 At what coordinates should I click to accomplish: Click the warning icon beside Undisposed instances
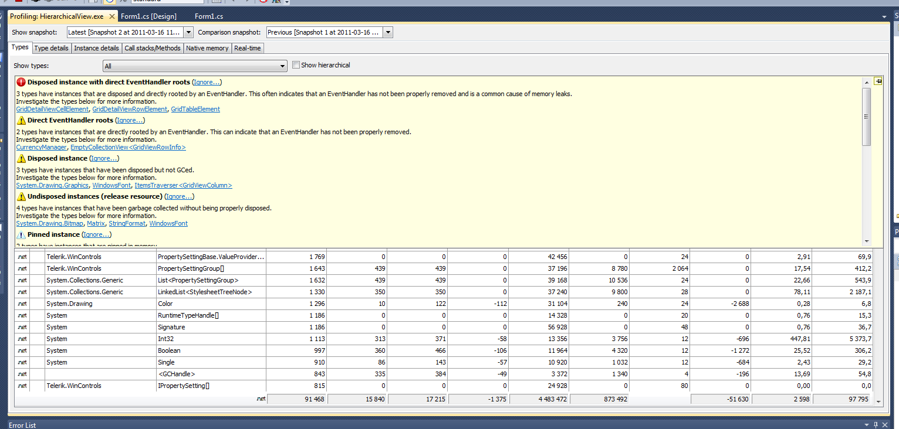click(21, 196)
